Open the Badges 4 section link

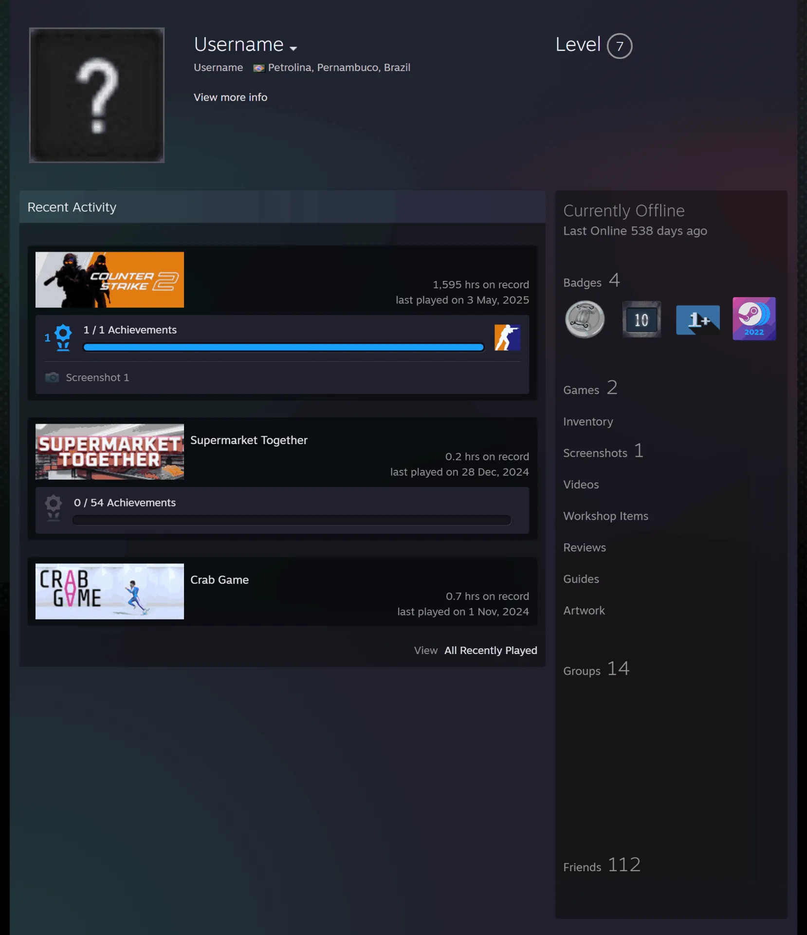[x=591, y=281]
